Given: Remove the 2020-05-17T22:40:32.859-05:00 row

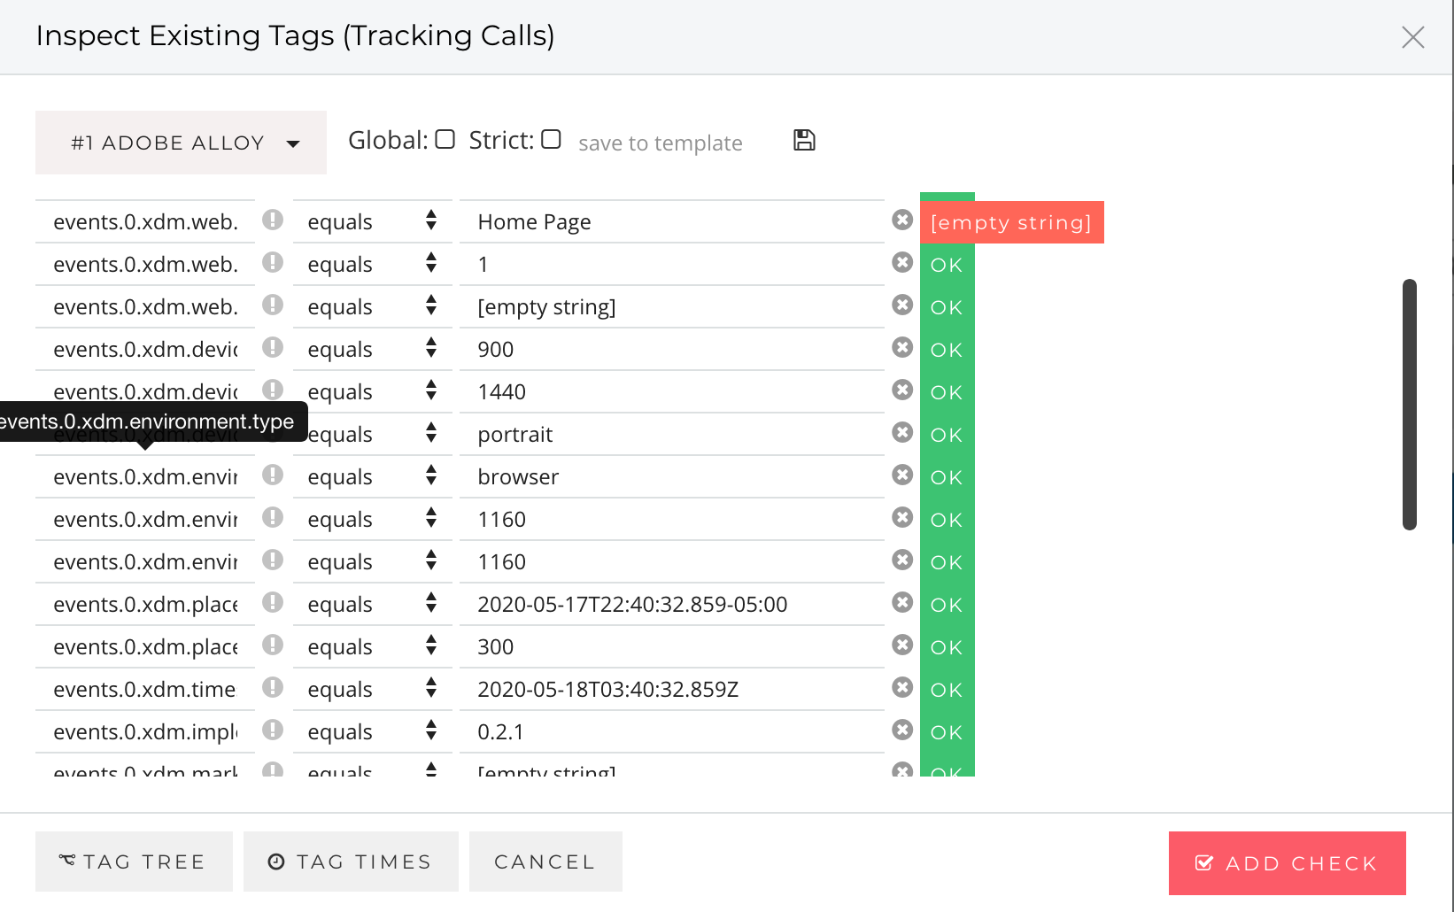Looking at the screenshot, I should 902,602.
